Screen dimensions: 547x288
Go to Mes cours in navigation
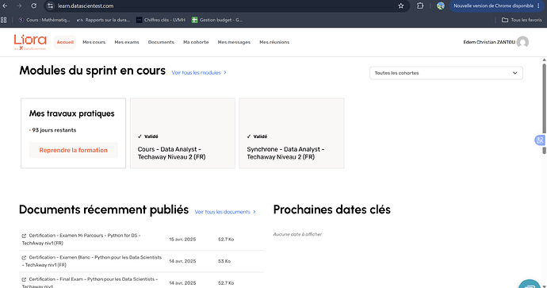[94, 42]
